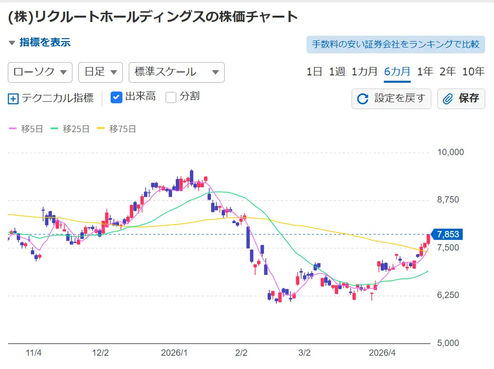Viewport: 494px width, 369px height.
Task: Select the 10年 time range tab
Action: (x=473, y=71)
